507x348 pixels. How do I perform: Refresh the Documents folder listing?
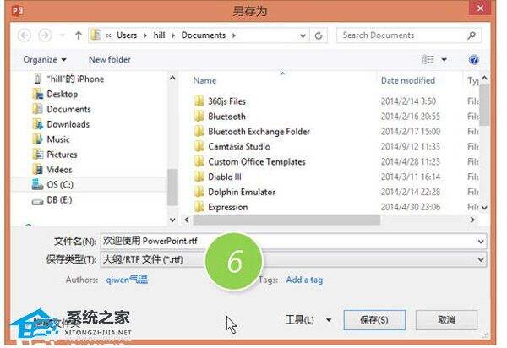319,35
